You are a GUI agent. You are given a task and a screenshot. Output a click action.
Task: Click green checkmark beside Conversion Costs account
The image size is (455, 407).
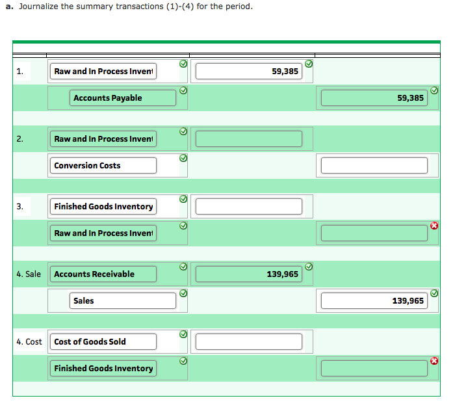click(183, 157)
